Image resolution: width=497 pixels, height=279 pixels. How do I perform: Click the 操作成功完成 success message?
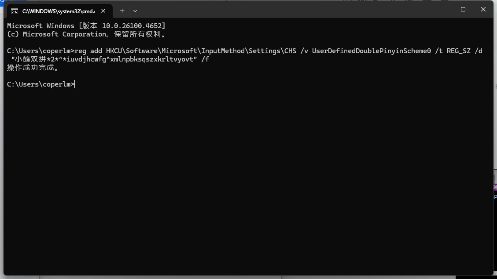coord(31,67)
